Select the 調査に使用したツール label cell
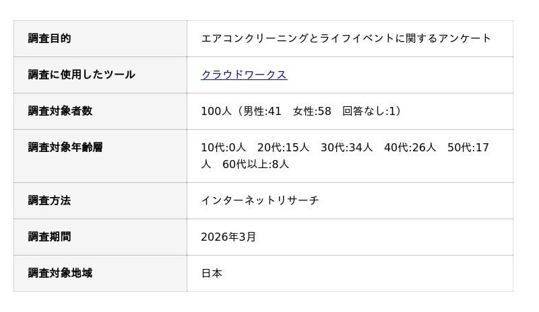Image resolution: width=539 pixels, height=312 pixels. [x=81, y=75]
